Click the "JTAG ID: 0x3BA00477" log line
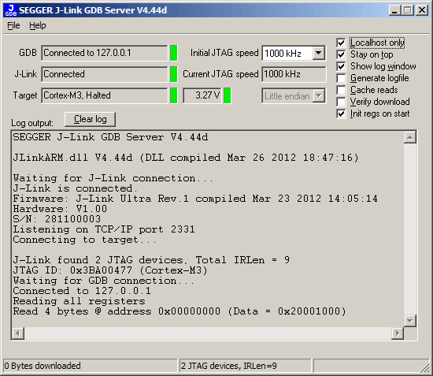 click(x=110, y=270)
